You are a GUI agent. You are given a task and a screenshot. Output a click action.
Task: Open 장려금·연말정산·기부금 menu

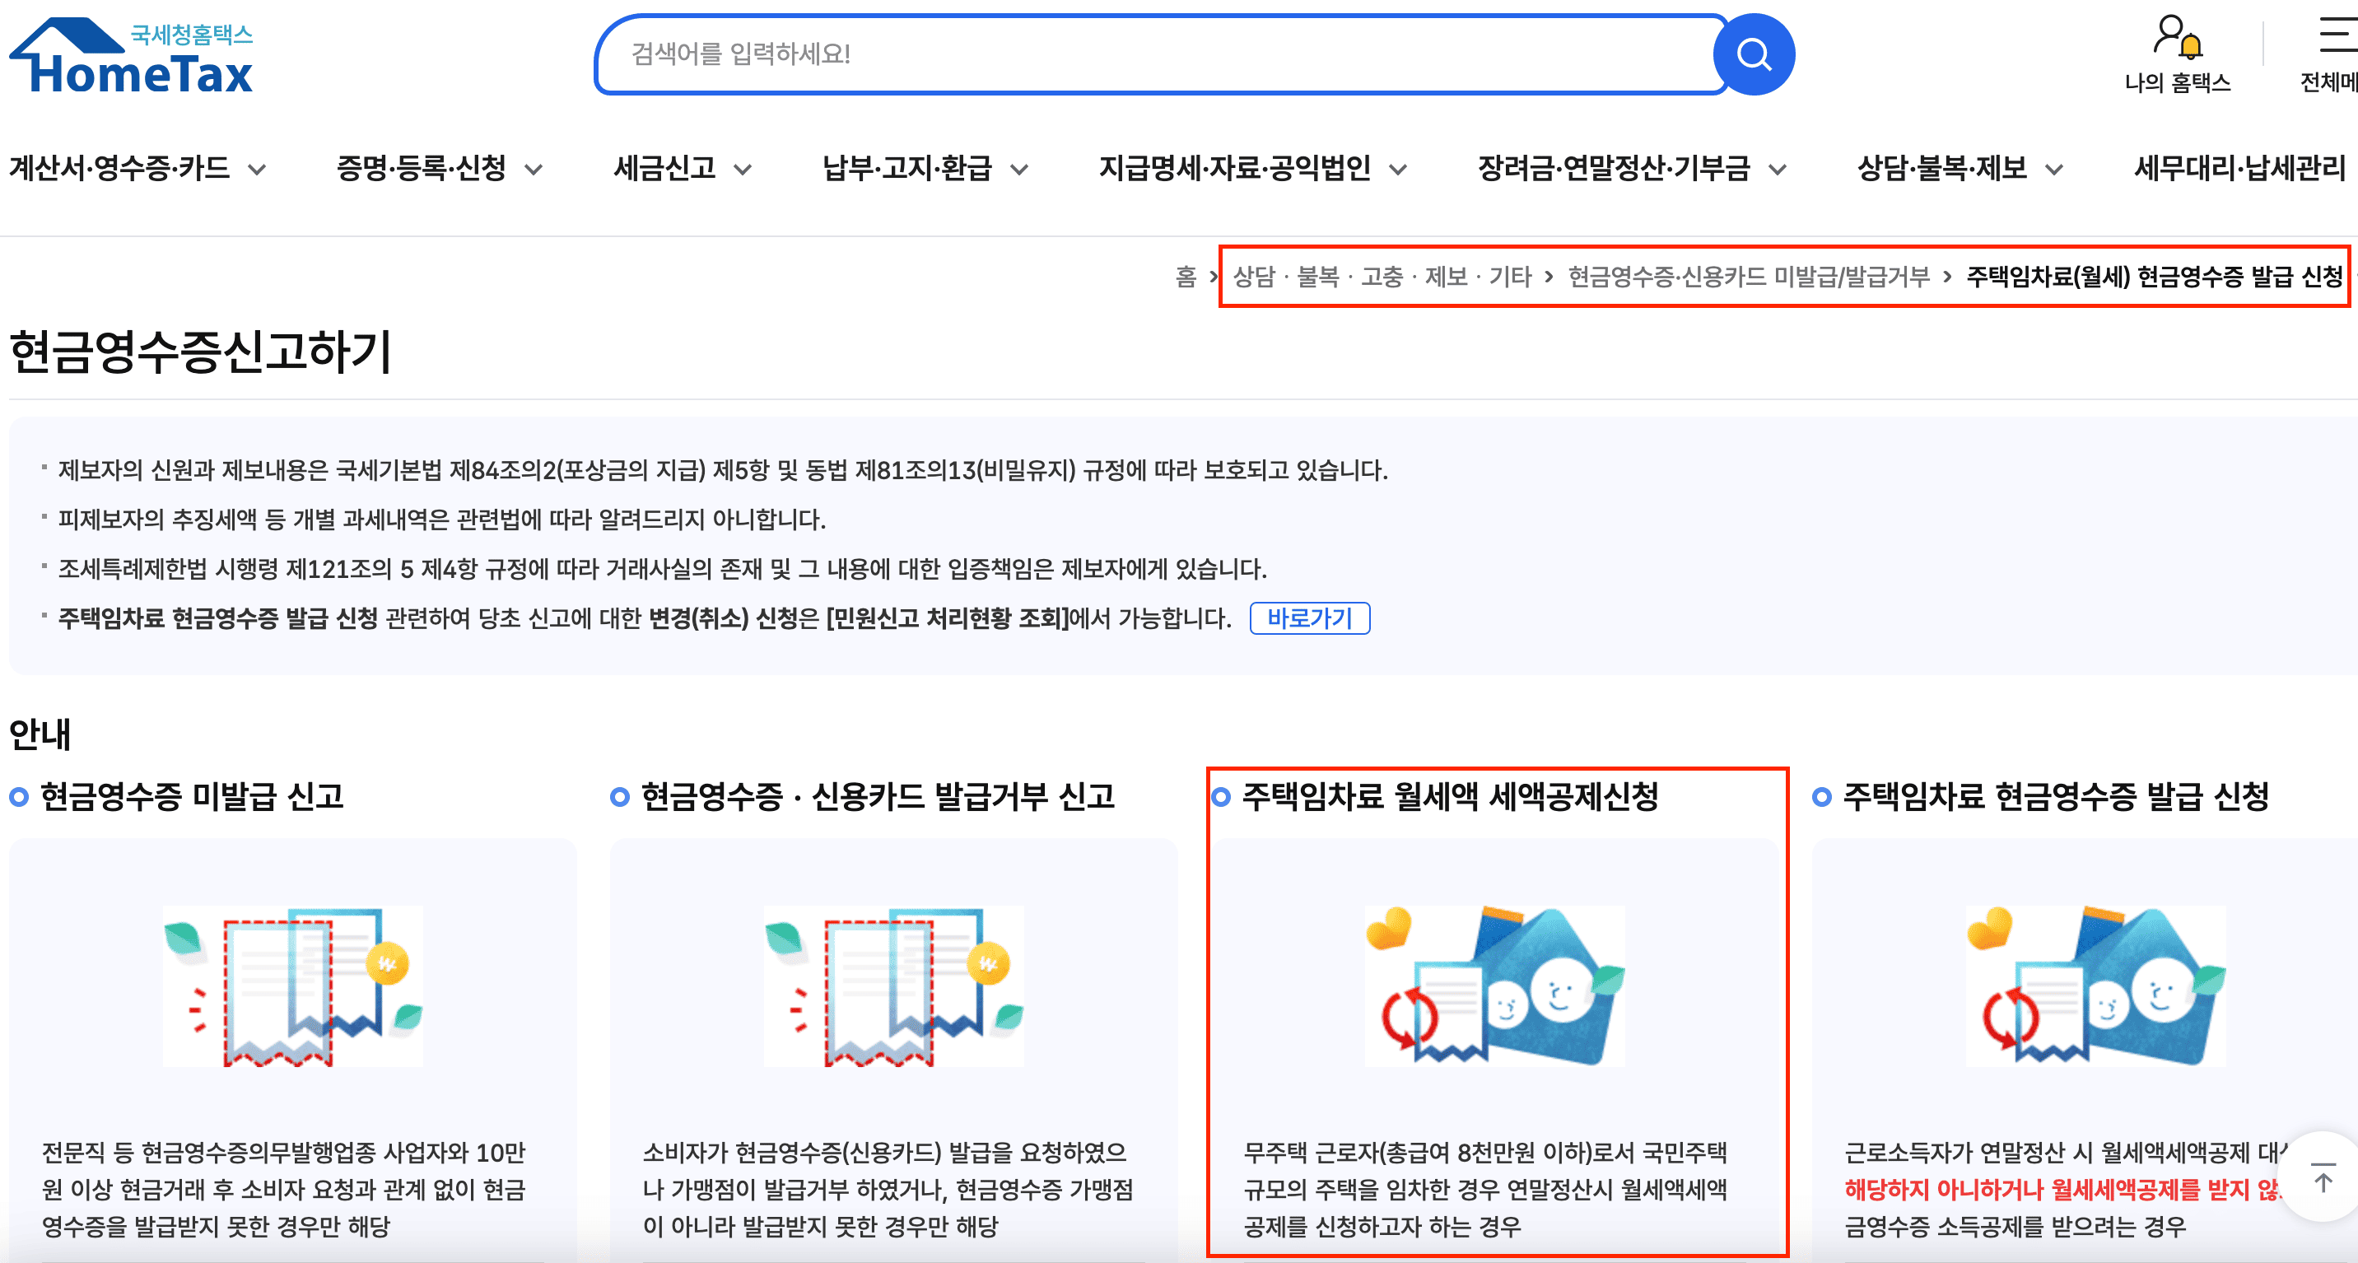[x=1630, y=169]
